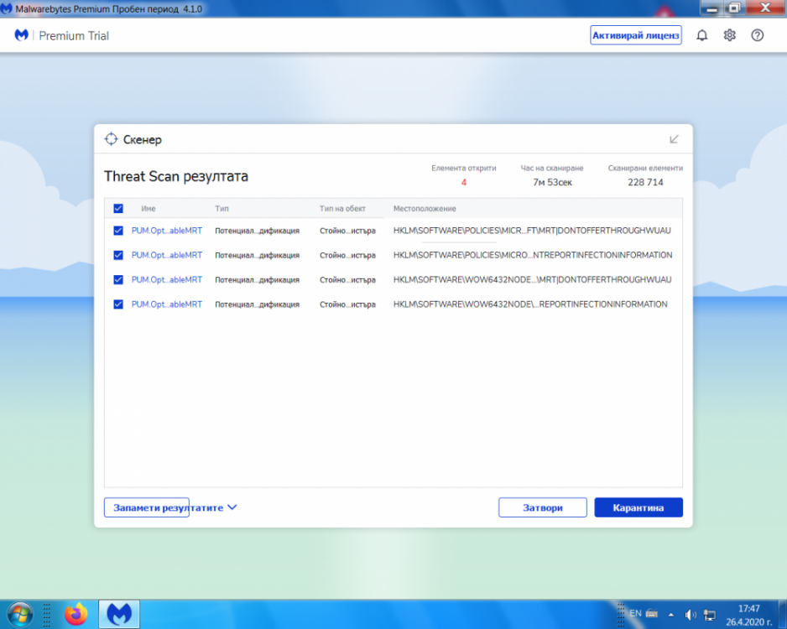The width and height of the screenshot is (787, 629).
Task: Click the detected items count 4
Action: [x=464, y=182]
